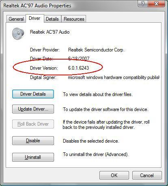The height and width of the screenshot is (186, 168).
Task: Confirm with the OK button
Action: 114,175
